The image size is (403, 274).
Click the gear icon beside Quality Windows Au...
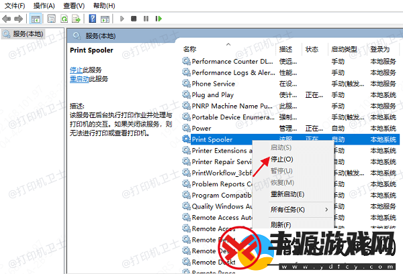[x=186, y=206]
